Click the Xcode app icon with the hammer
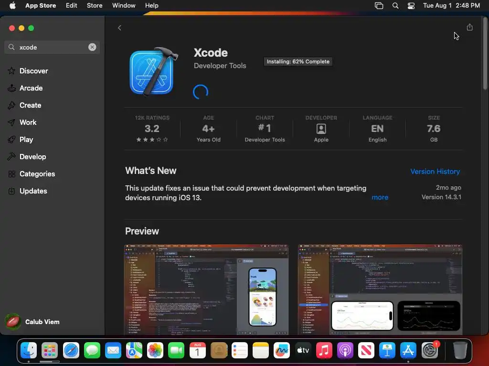 coord(153,71)
